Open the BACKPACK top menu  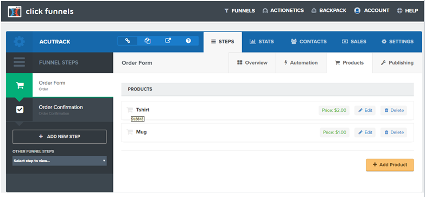(x=329, y=11)
